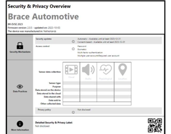Click the Data shared with label

(x=52, y=97)
